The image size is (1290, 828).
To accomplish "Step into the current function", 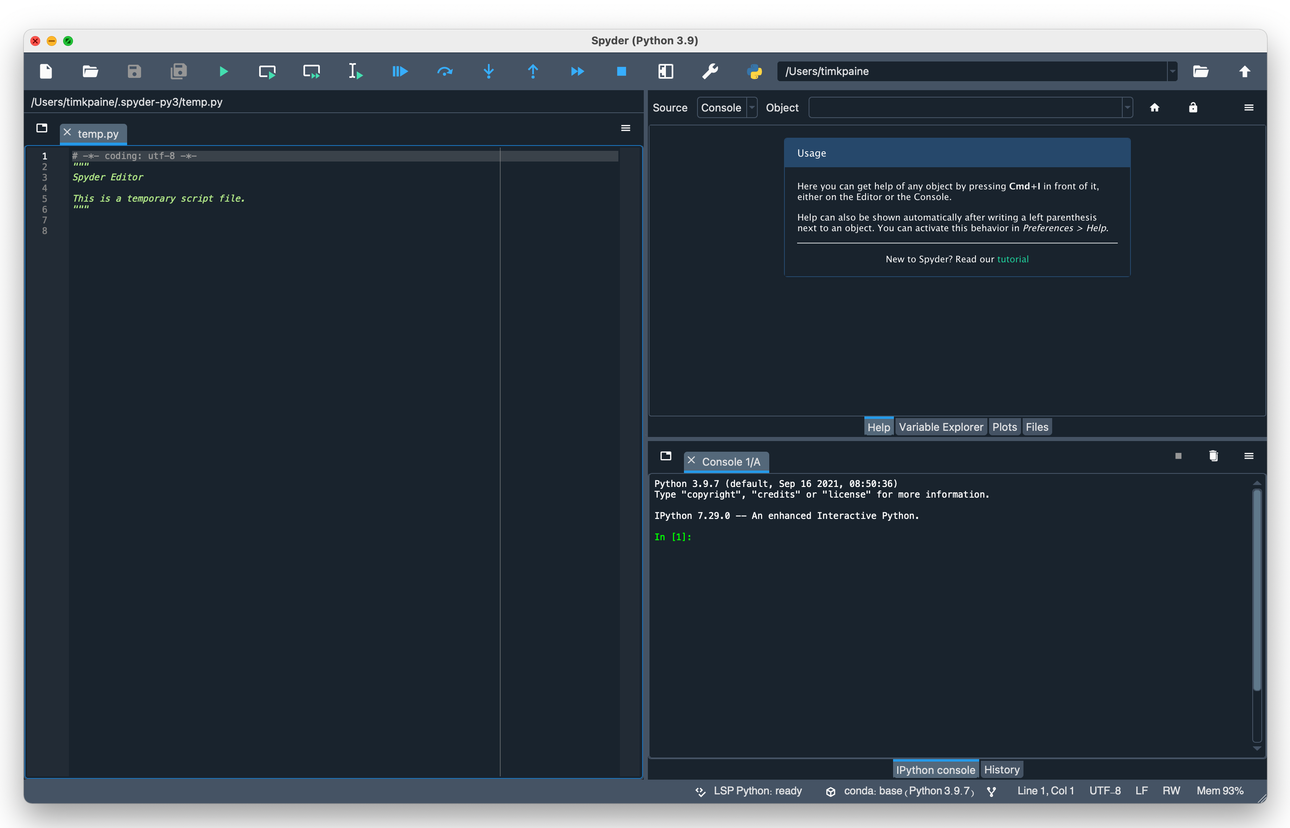I will 488,71.
